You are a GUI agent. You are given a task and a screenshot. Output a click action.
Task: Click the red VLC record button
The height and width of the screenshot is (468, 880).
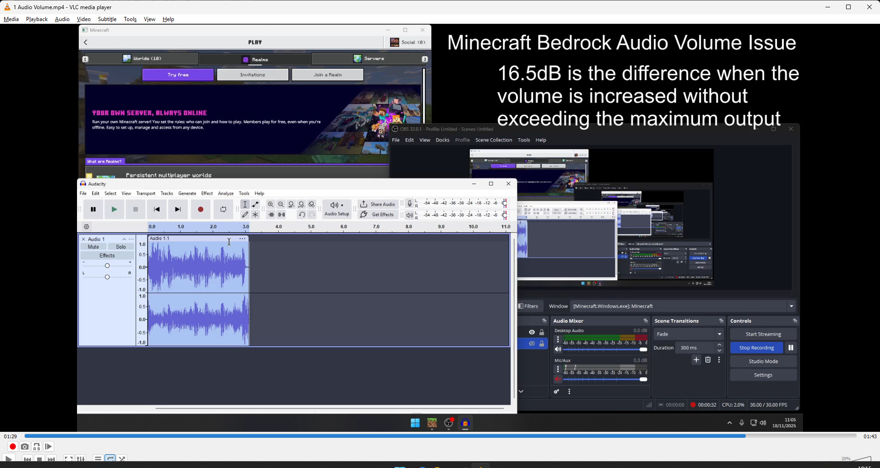pos(13,446)
